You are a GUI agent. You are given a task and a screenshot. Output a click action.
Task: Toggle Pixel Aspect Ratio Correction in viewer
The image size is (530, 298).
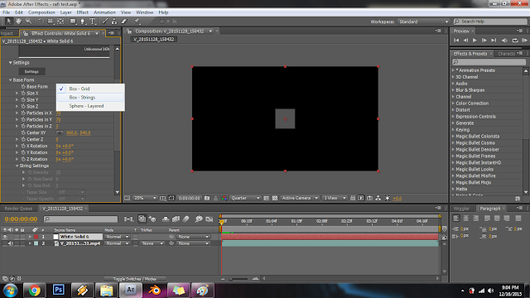click(353, 198)
